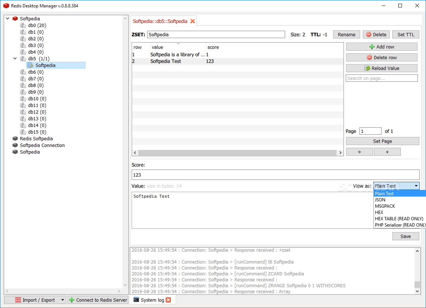Close the System log tab
This screenshot has width=426, height=308.
(169, 300)
